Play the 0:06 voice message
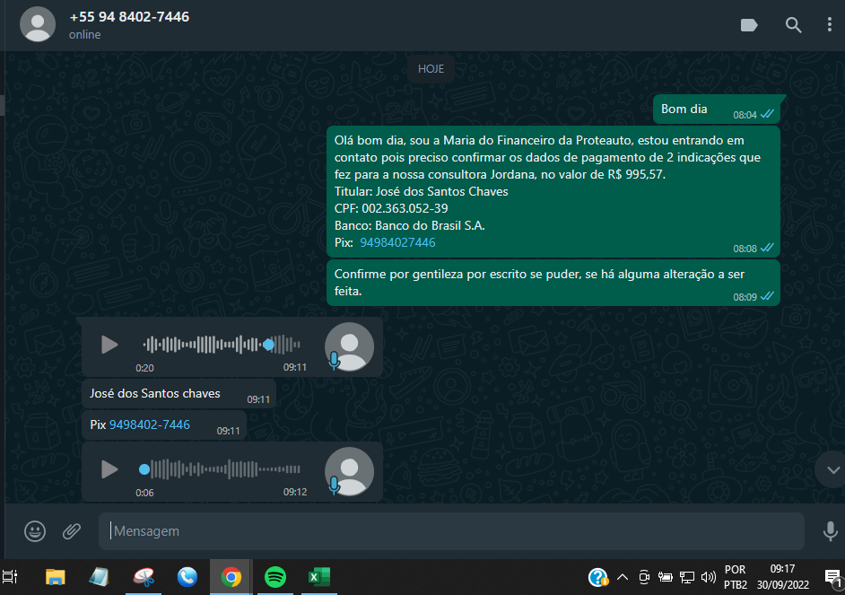Viewport: 845px width, 595px height. (109, 469)
